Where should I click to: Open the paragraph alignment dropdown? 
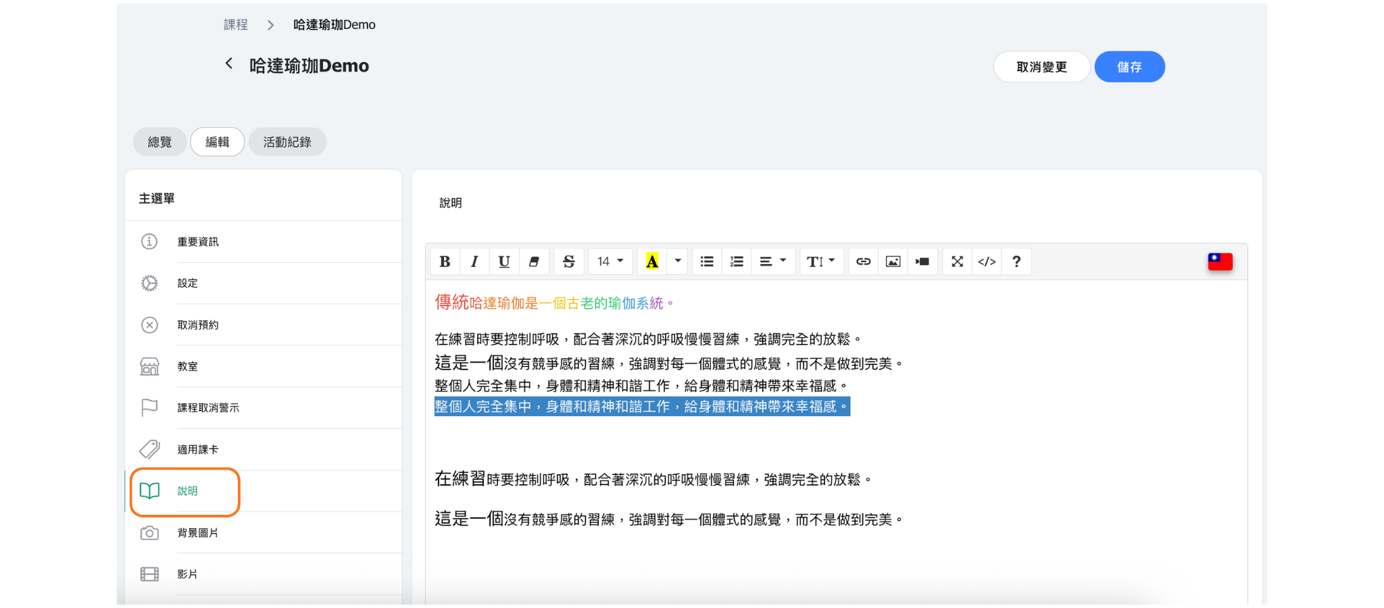click(x=772, y=261)
